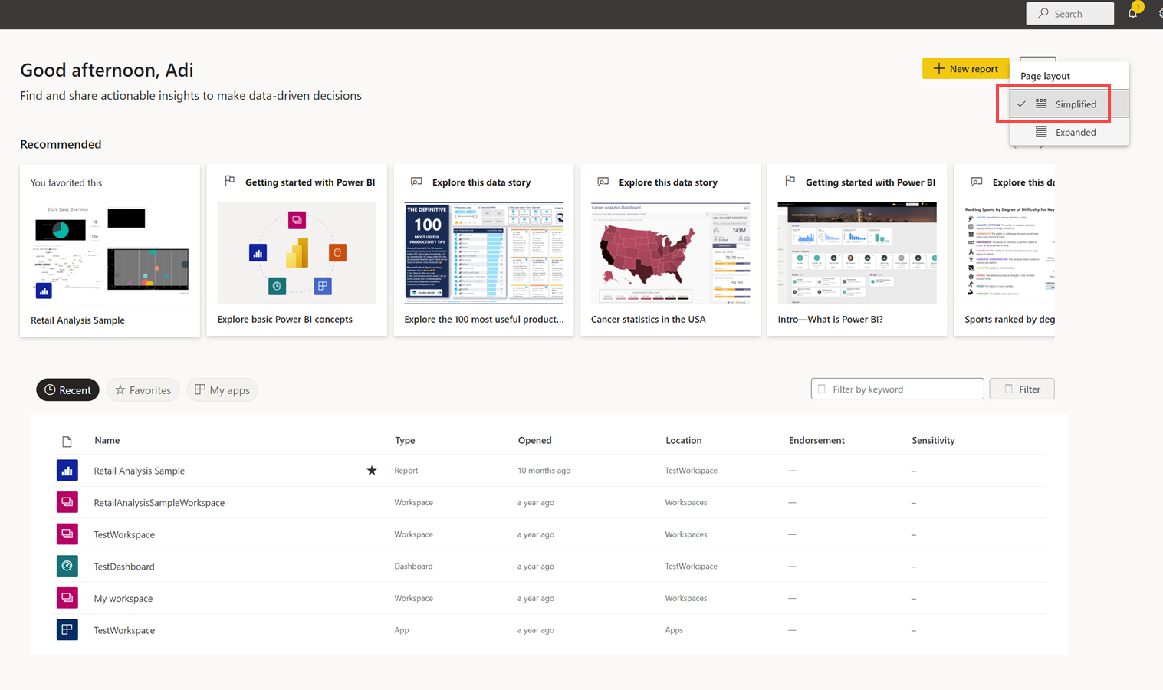Click the workspace icon for My workspace
Viewport: 1163px width, 690px height.
click(x=67, y=598)
